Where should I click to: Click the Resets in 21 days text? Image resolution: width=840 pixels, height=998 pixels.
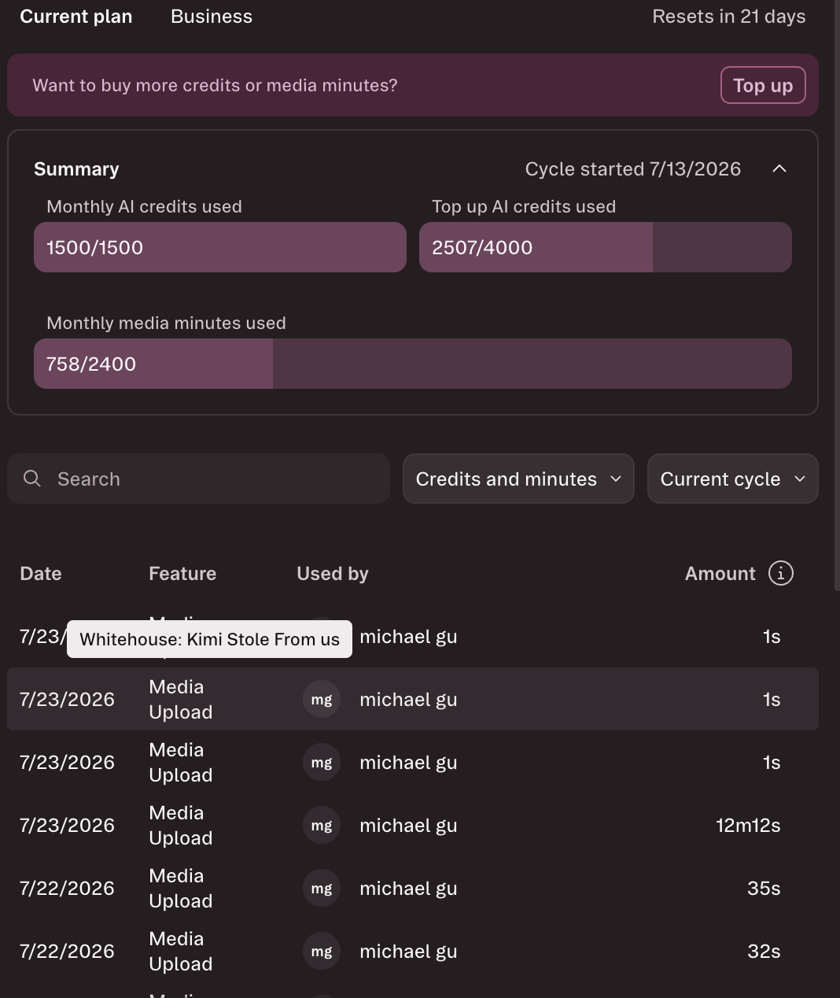click(x=729, y=17)
